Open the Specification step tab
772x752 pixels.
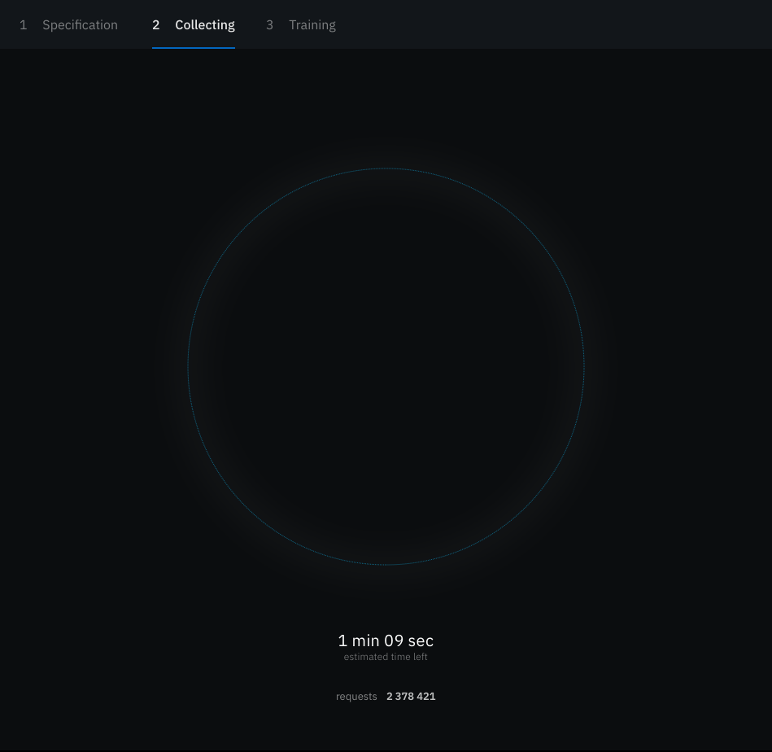click(80, 25)
